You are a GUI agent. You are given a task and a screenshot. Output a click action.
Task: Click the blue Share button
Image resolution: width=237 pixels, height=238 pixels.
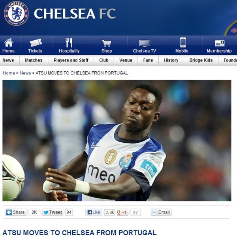click(x=16, y=212)
